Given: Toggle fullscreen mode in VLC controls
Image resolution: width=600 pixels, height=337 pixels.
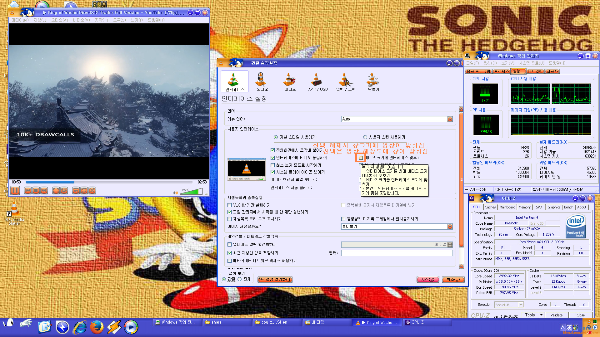Looking at the screenshot, I should (56, 191).
